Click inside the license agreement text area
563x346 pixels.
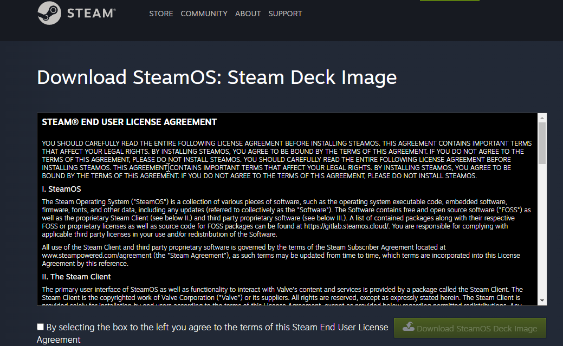click(x=271, y=217)
